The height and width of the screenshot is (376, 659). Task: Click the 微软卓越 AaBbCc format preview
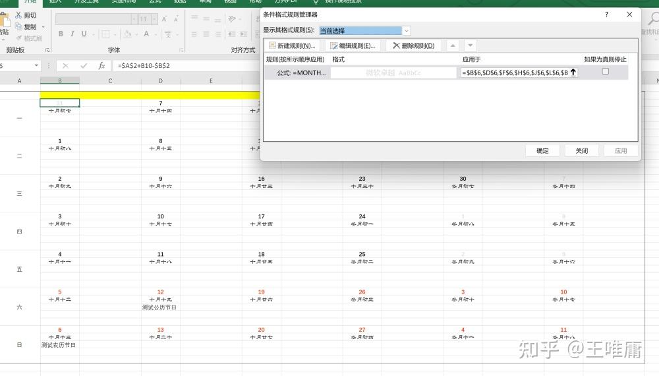[x=393, y=73]
